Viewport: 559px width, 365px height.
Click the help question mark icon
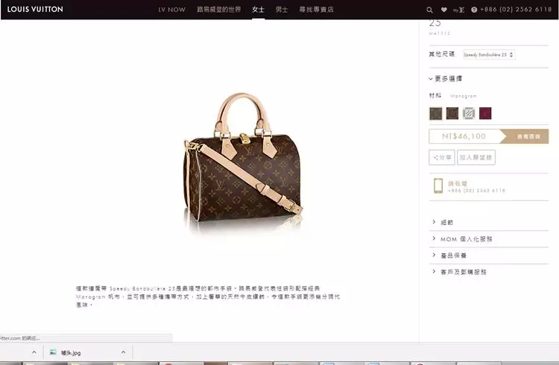point(474,10)
